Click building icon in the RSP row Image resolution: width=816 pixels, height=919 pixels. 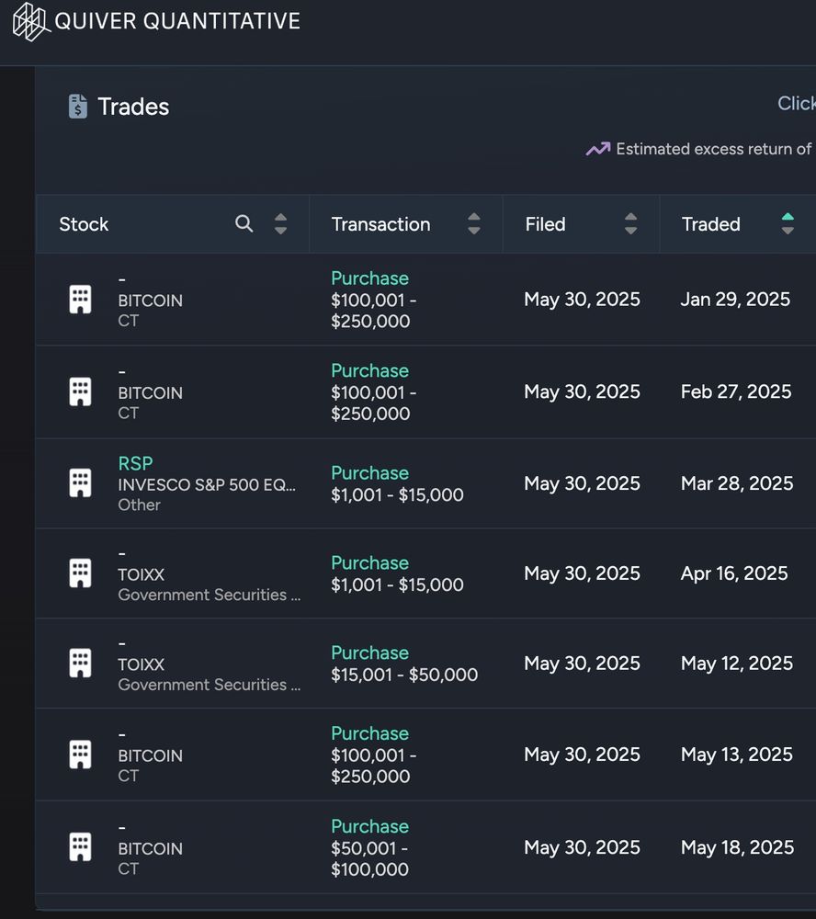[80, 483]
